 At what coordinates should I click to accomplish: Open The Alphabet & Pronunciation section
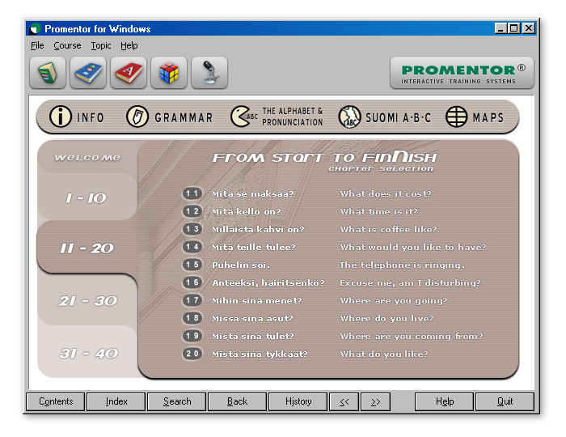click(277, 117)
